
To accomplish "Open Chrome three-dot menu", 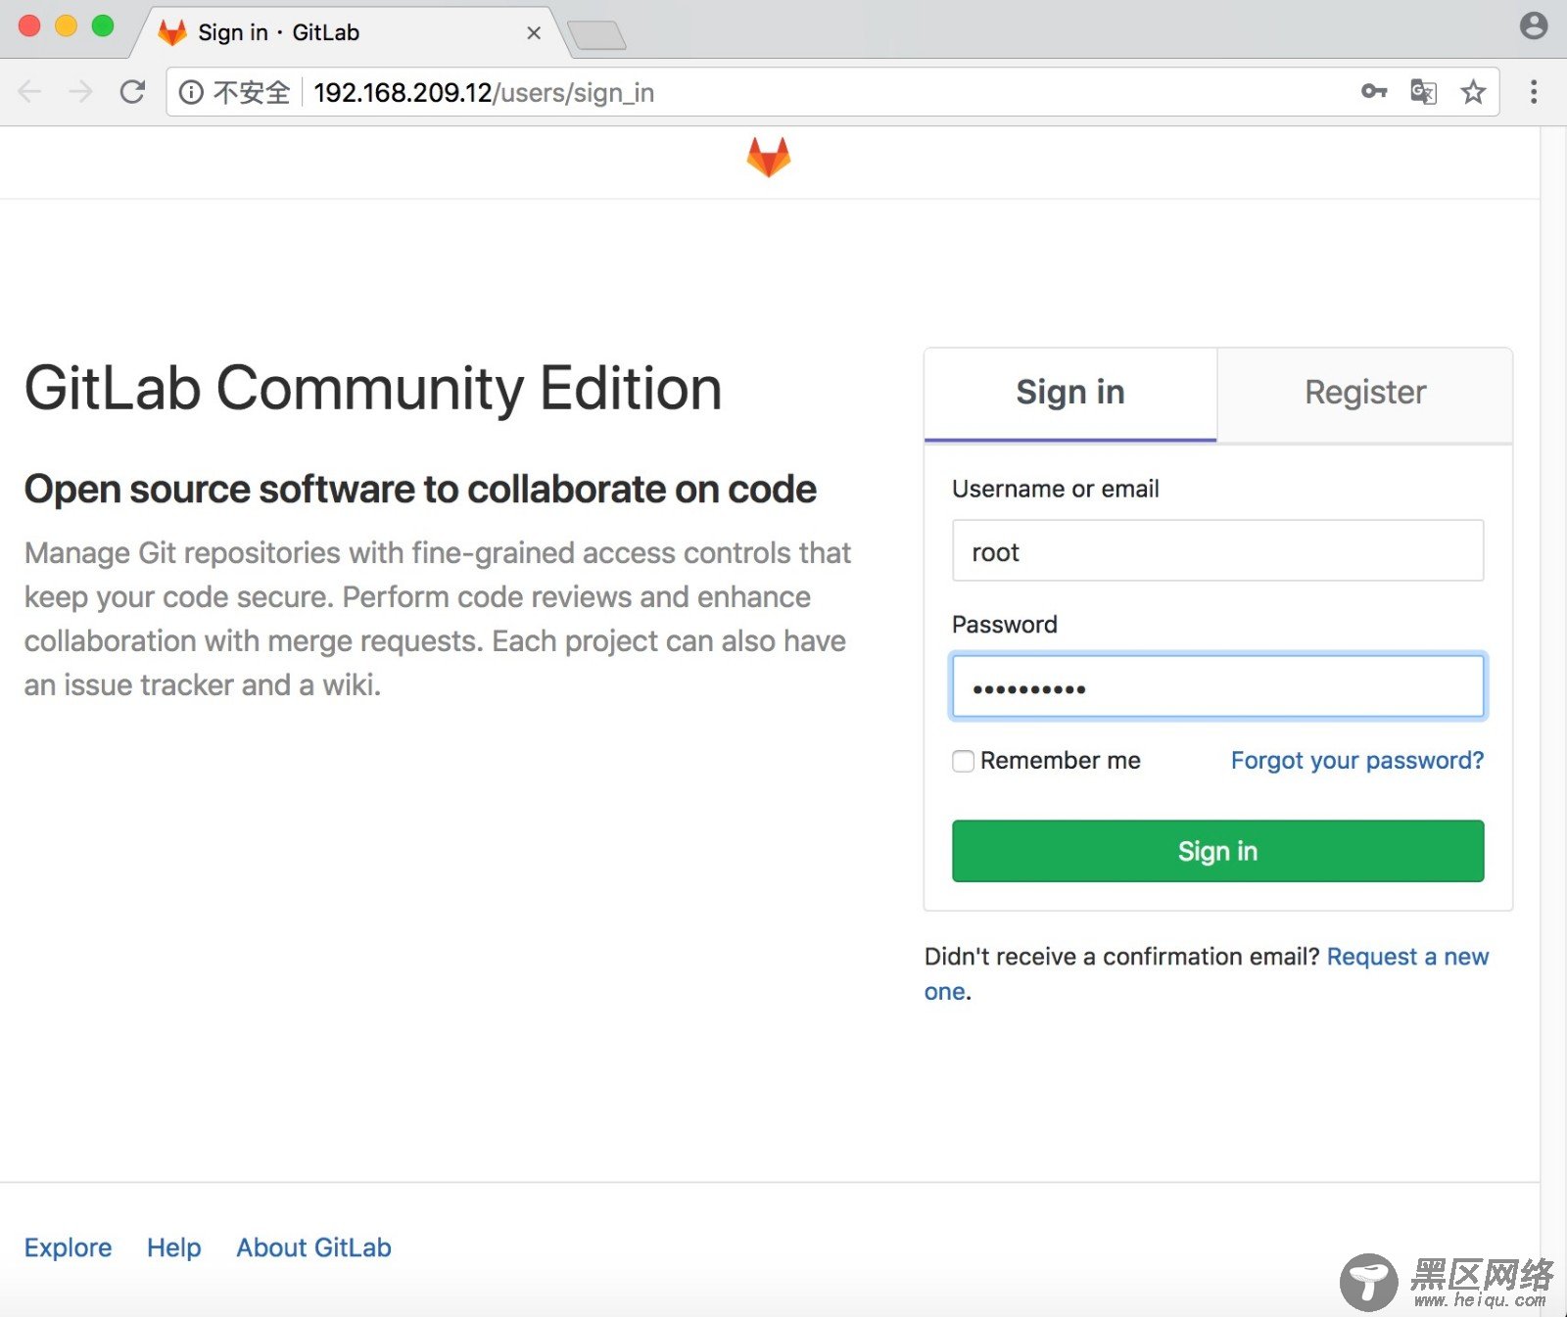I will (x=1534, y=92).
